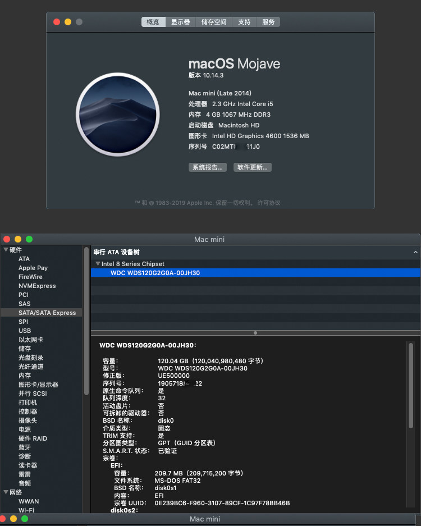
Task: Select 并行 SCSI in the sidebar
Action: coord(33,394)
